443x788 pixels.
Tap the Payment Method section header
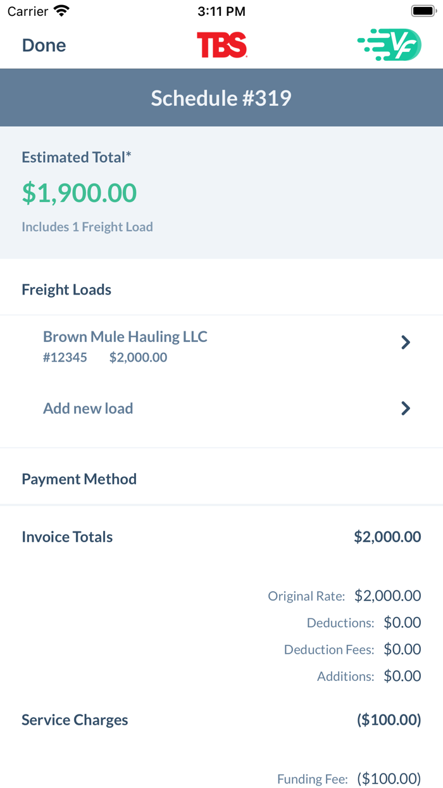pos(78,479)
